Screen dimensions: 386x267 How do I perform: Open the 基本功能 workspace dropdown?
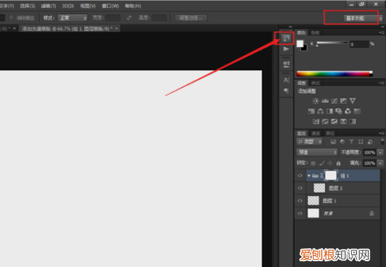(355, 18)
